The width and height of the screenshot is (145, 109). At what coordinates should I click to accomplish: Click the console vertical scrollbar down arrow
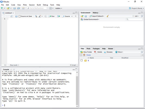[77, 106]
